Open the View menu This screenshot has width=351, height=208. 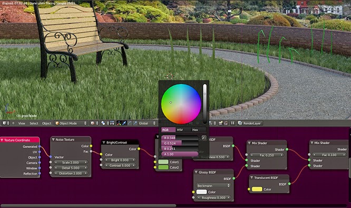(22, 123)
